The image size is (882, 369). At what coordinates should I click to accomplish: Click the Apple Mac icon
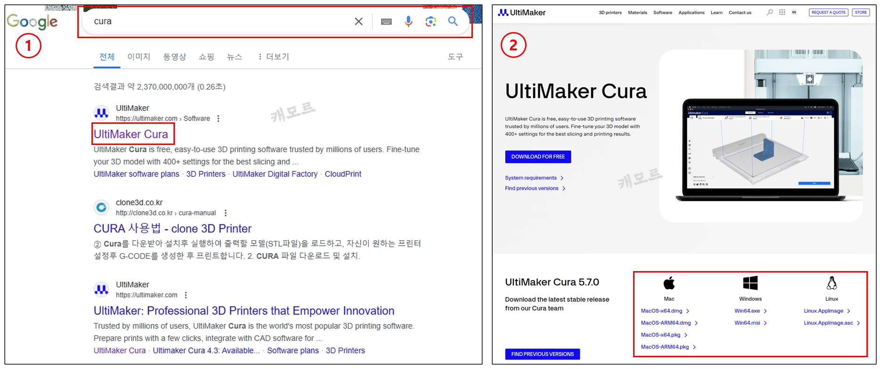[669, 283]
